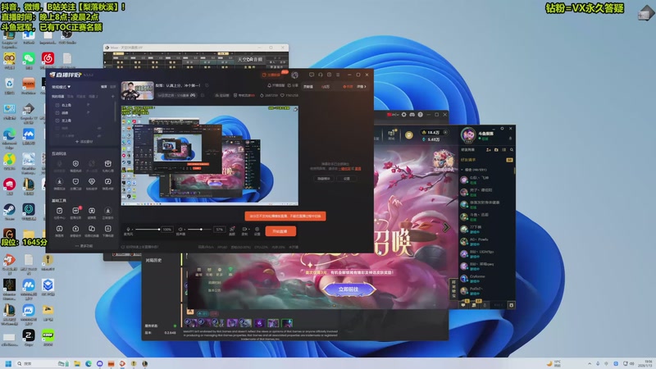Switch to second tab in right chat panel

pos(325,87)
